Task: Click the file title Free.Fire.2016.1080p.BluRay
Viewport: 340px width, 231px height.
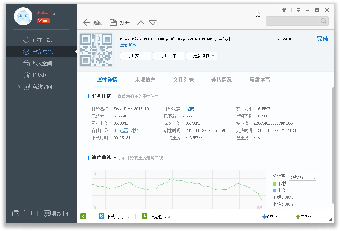Action: click(175, 39)
